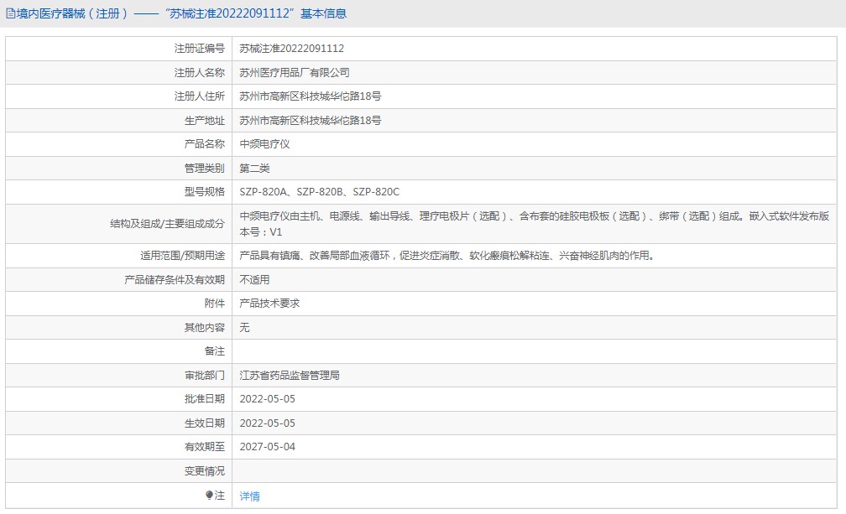Click the 产品储存条件及有效期 label
Screen dimensions: 846x514
click(x=175, y=280)
